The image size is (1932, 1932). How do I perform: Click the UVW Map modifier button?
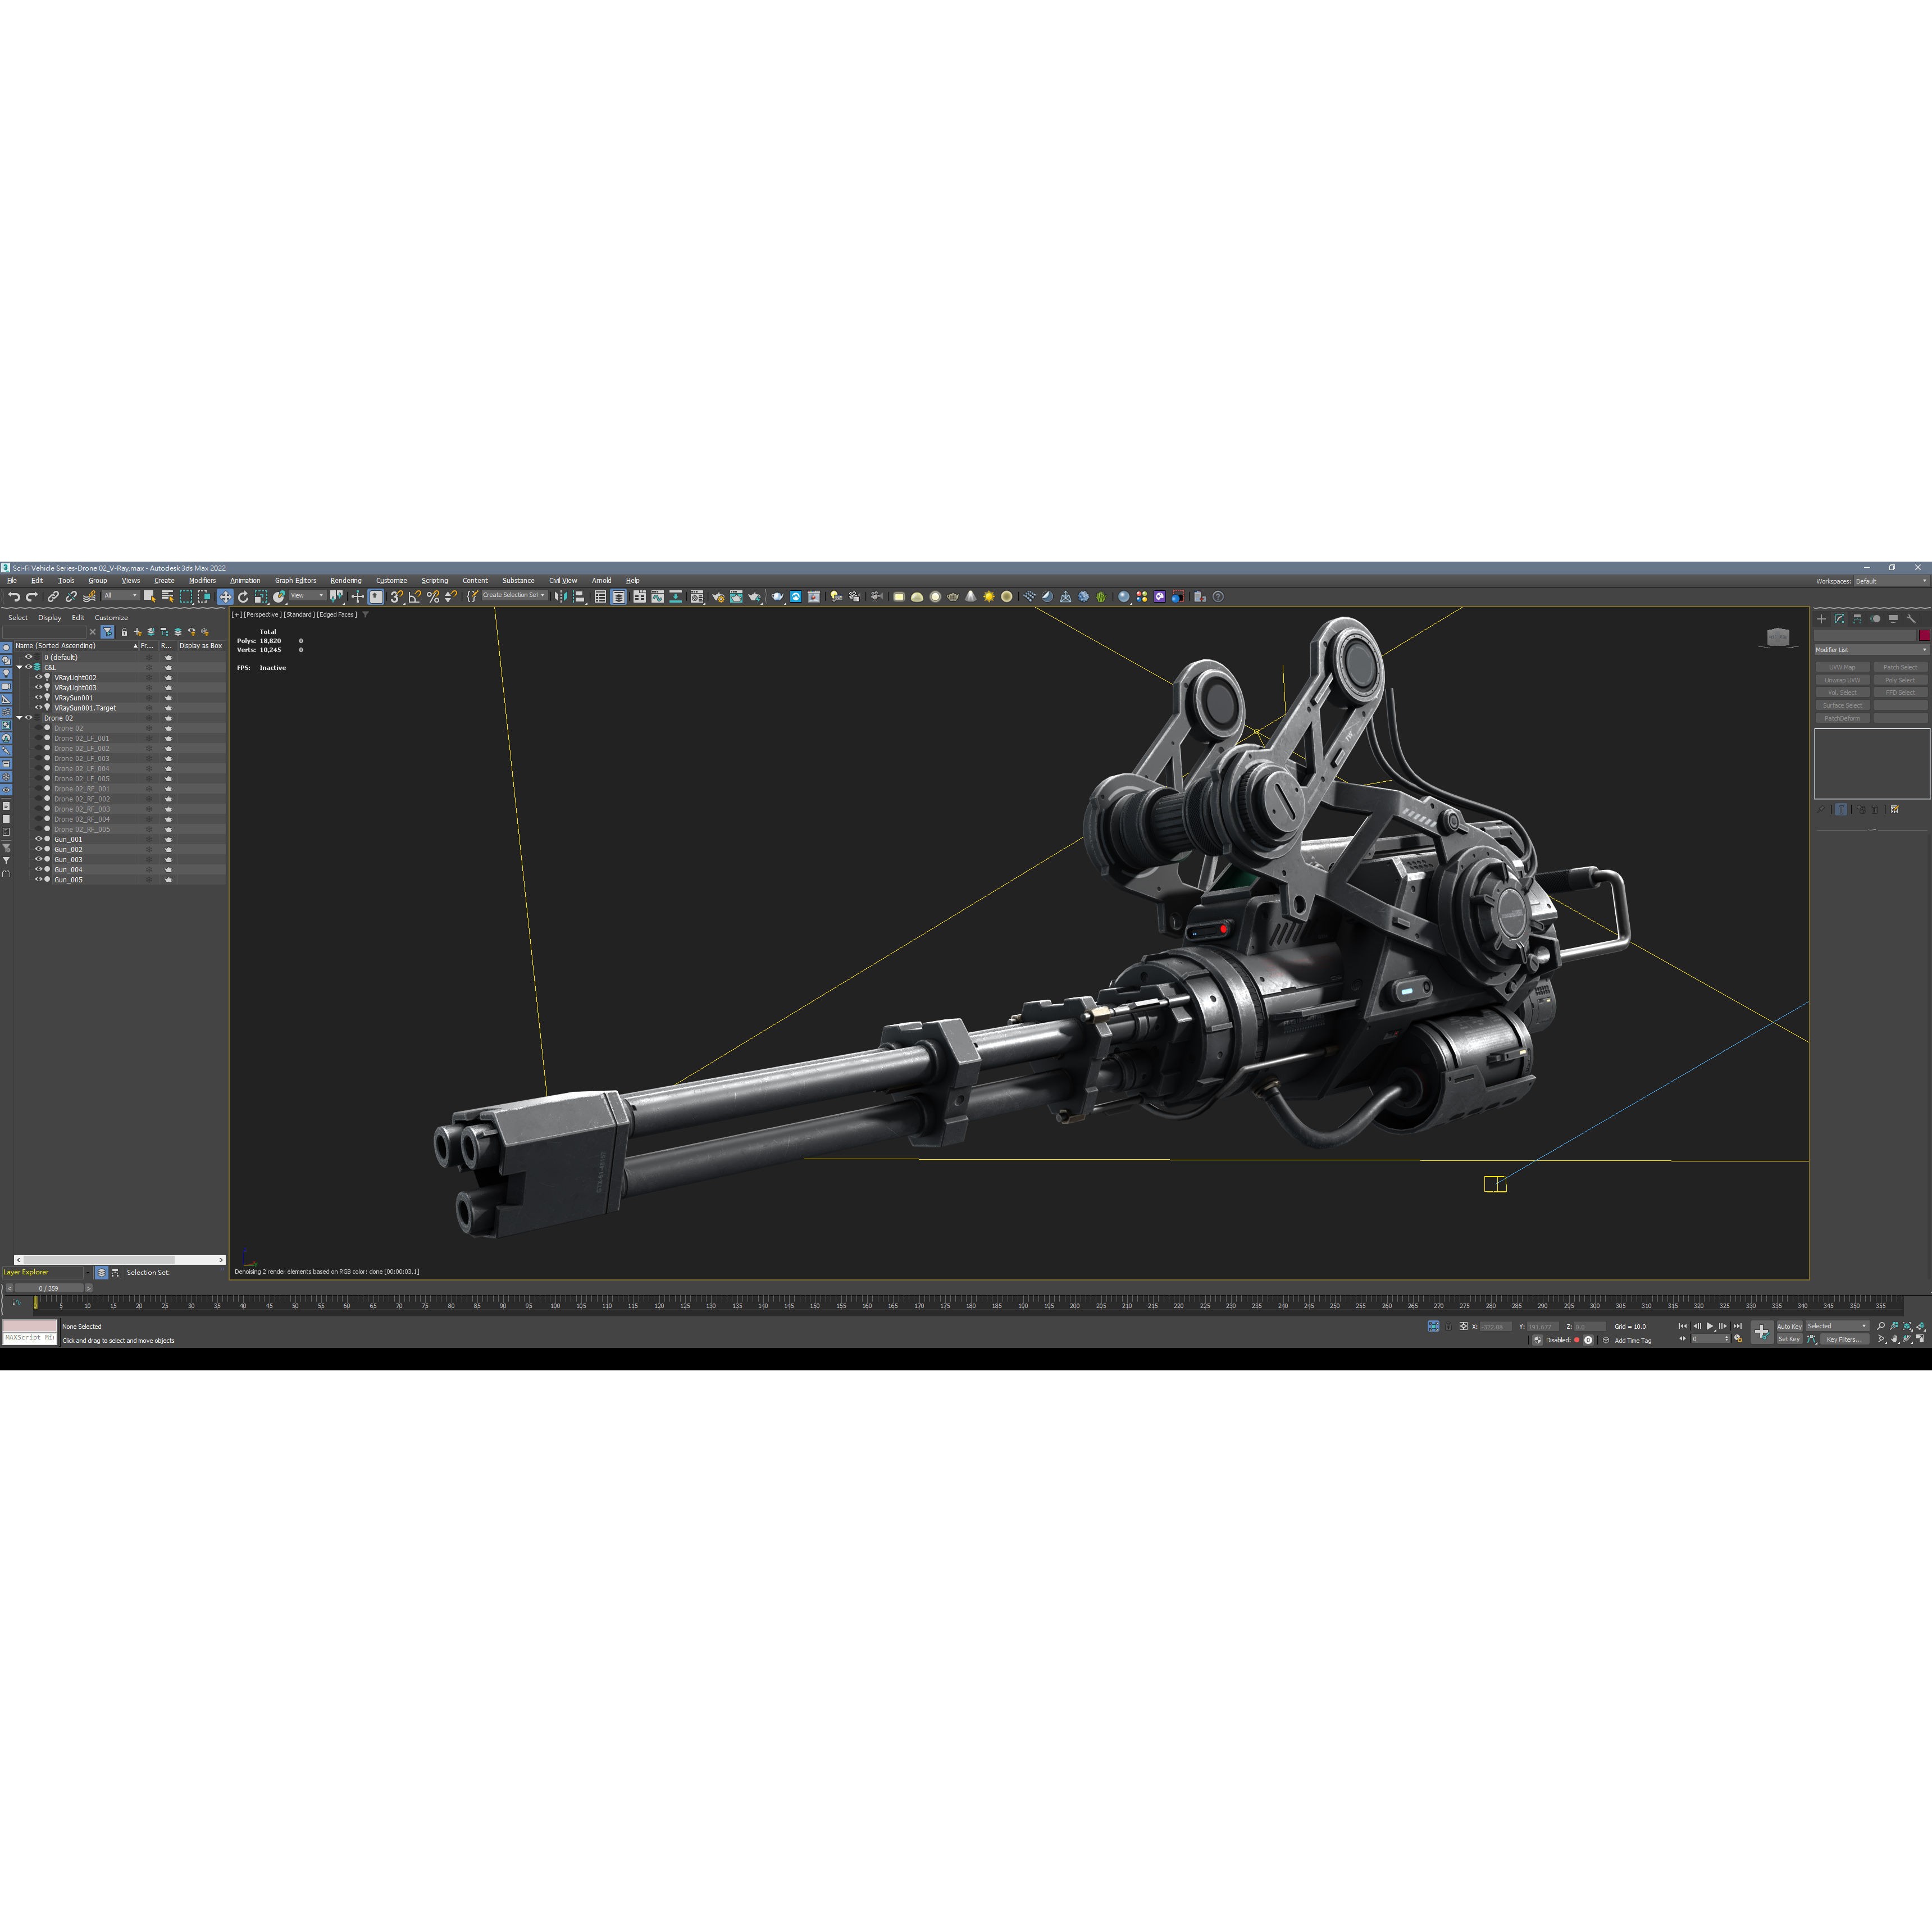(x=1842, y=667)
